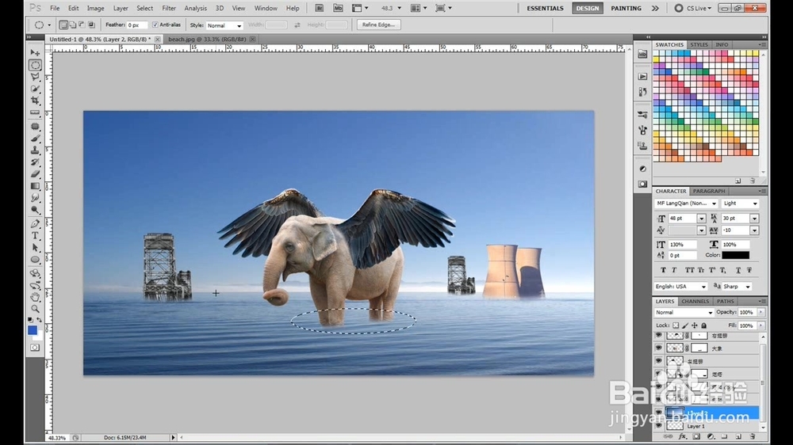Click the black text Color swatch
793x445 pixels.
(x=736, y=256)
